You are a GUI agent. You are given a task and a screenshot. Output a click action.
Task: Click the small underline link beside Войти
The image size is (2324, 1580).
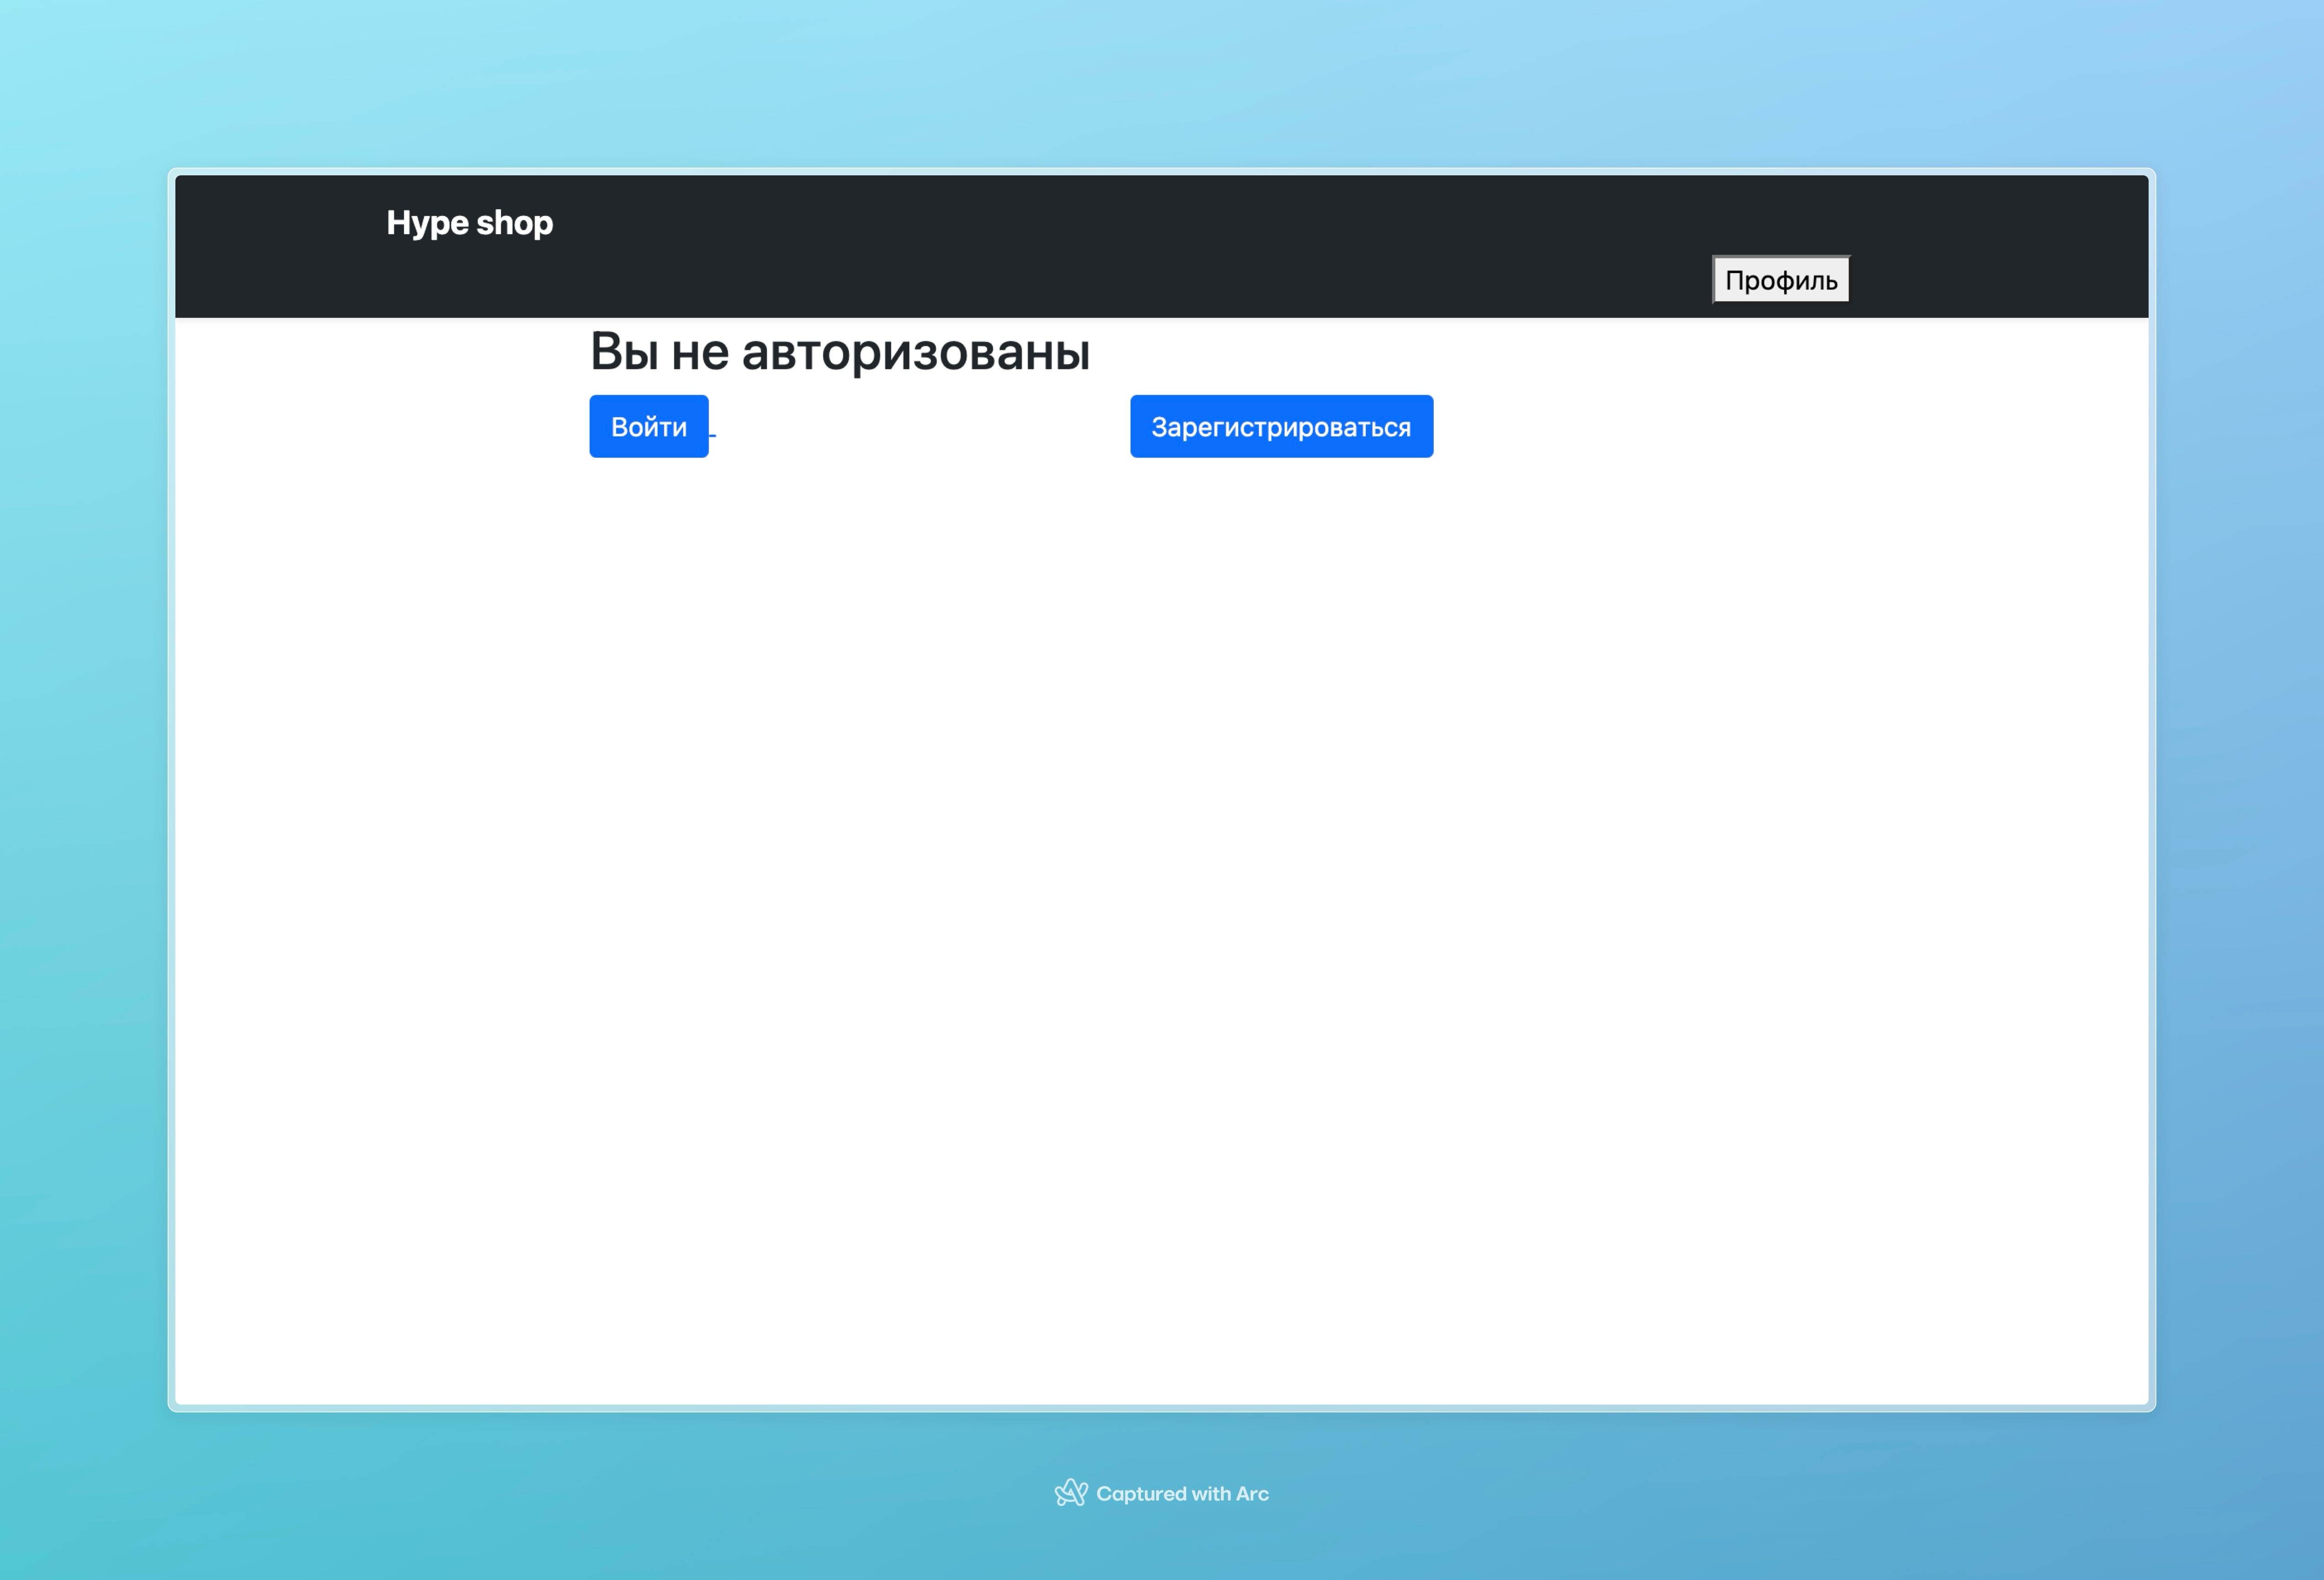tap(713, 435)
